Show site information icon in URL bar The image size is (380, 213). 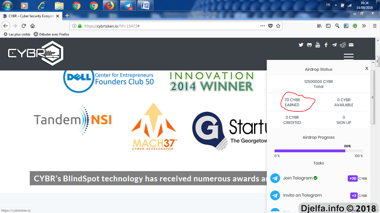point(74,26)
